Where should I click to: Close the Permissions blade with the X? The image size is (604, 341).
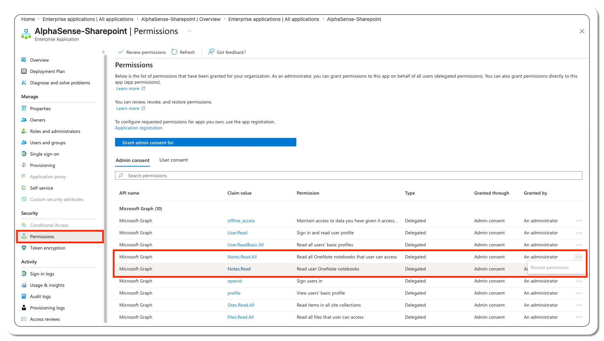tap(582, 31)
